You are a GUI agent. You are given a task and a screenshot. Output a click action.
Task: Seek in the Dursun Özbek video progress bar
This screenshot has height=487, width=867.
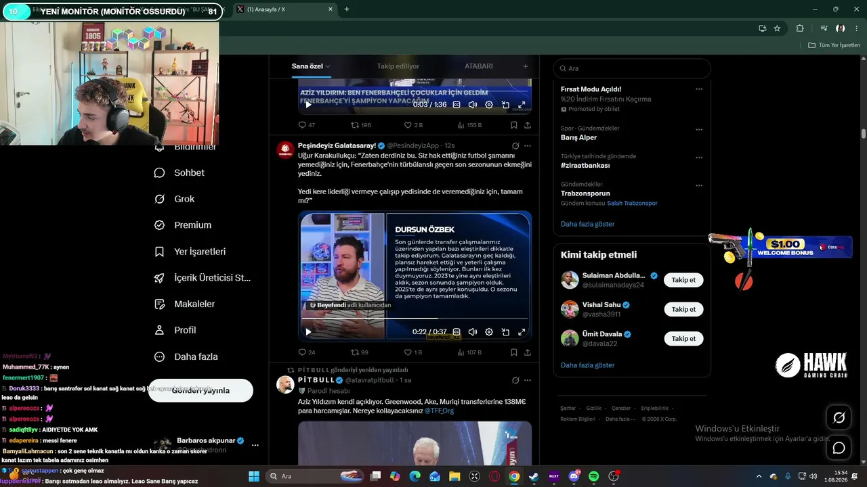click(415, 318)
